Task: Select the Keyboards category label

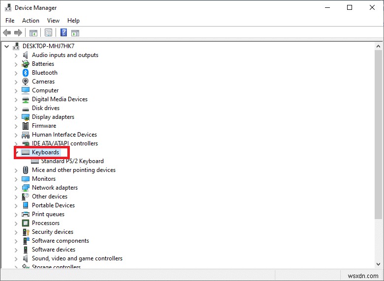Action: (46, 152)
